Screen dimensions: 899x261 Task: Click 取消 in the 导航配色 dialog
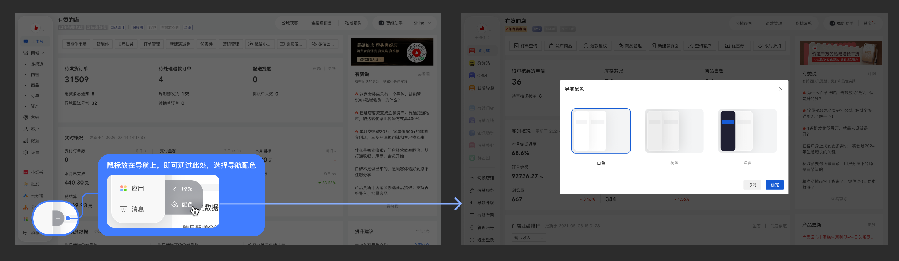(x=752, y=185)
